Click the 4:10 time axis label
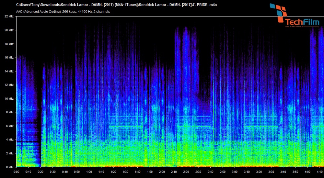 (x=319, y=172)
